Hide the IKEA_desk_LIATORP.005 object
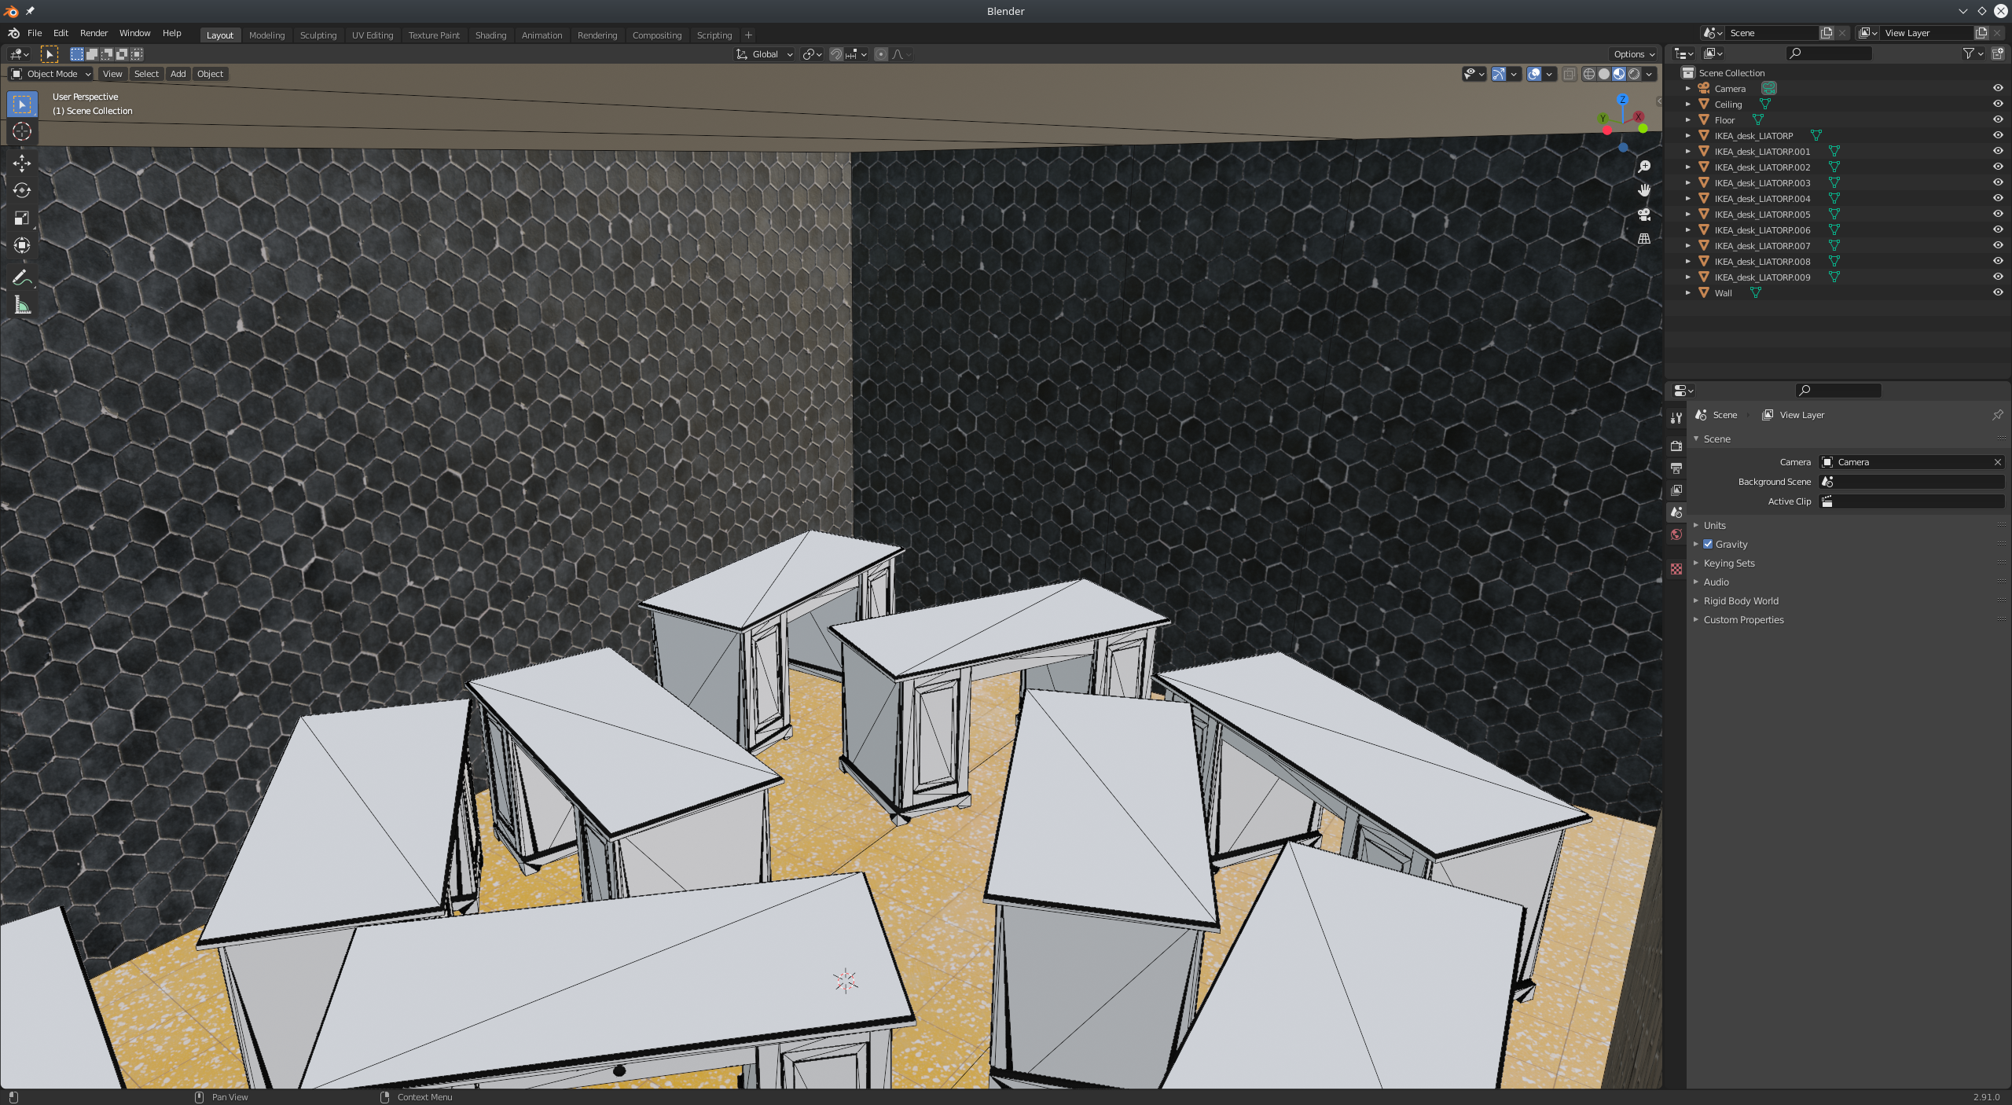2012x1105 pixels. [x=1998, y=214]
